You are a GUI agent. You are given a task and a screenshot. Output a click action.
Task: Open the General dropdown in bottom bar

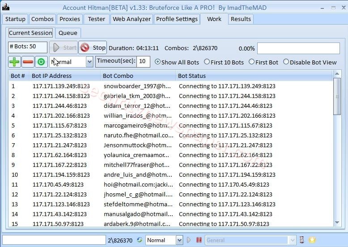pyautogui.click(x=293, y=240)
